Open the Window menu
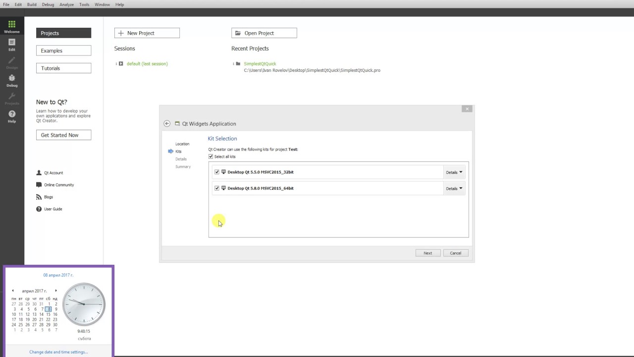Image resolution: width=634 pixels, height=357 pixels. tap(102, 4)
